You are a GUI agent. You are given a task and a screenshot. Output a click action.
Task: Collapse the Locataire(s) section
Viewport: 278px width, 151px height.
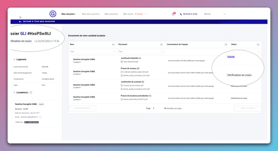click(21, 93)
